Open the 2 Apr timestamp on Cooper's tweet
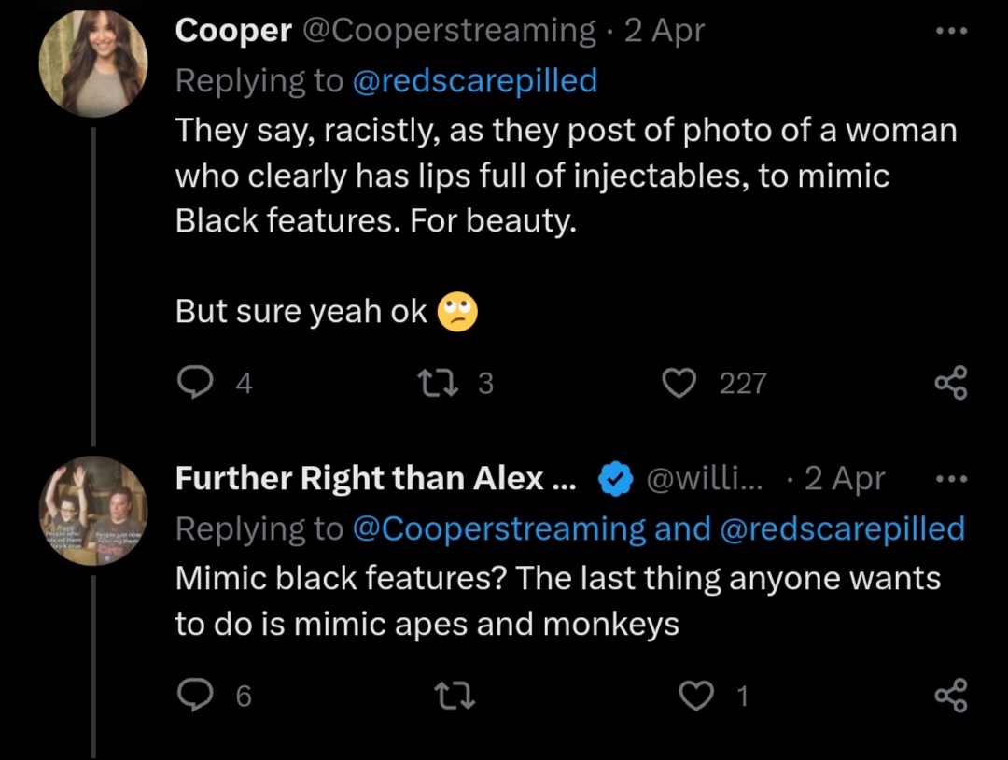 [x=665, y=31]
